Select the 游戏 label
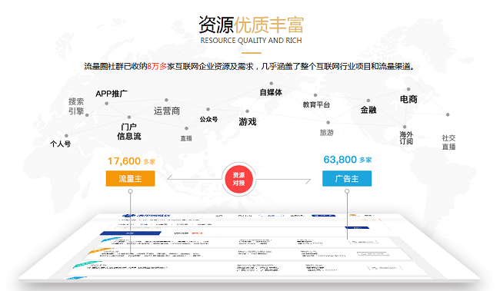This screenshot has width=500, height=291. pyautogui.click(x=248, y=122)
